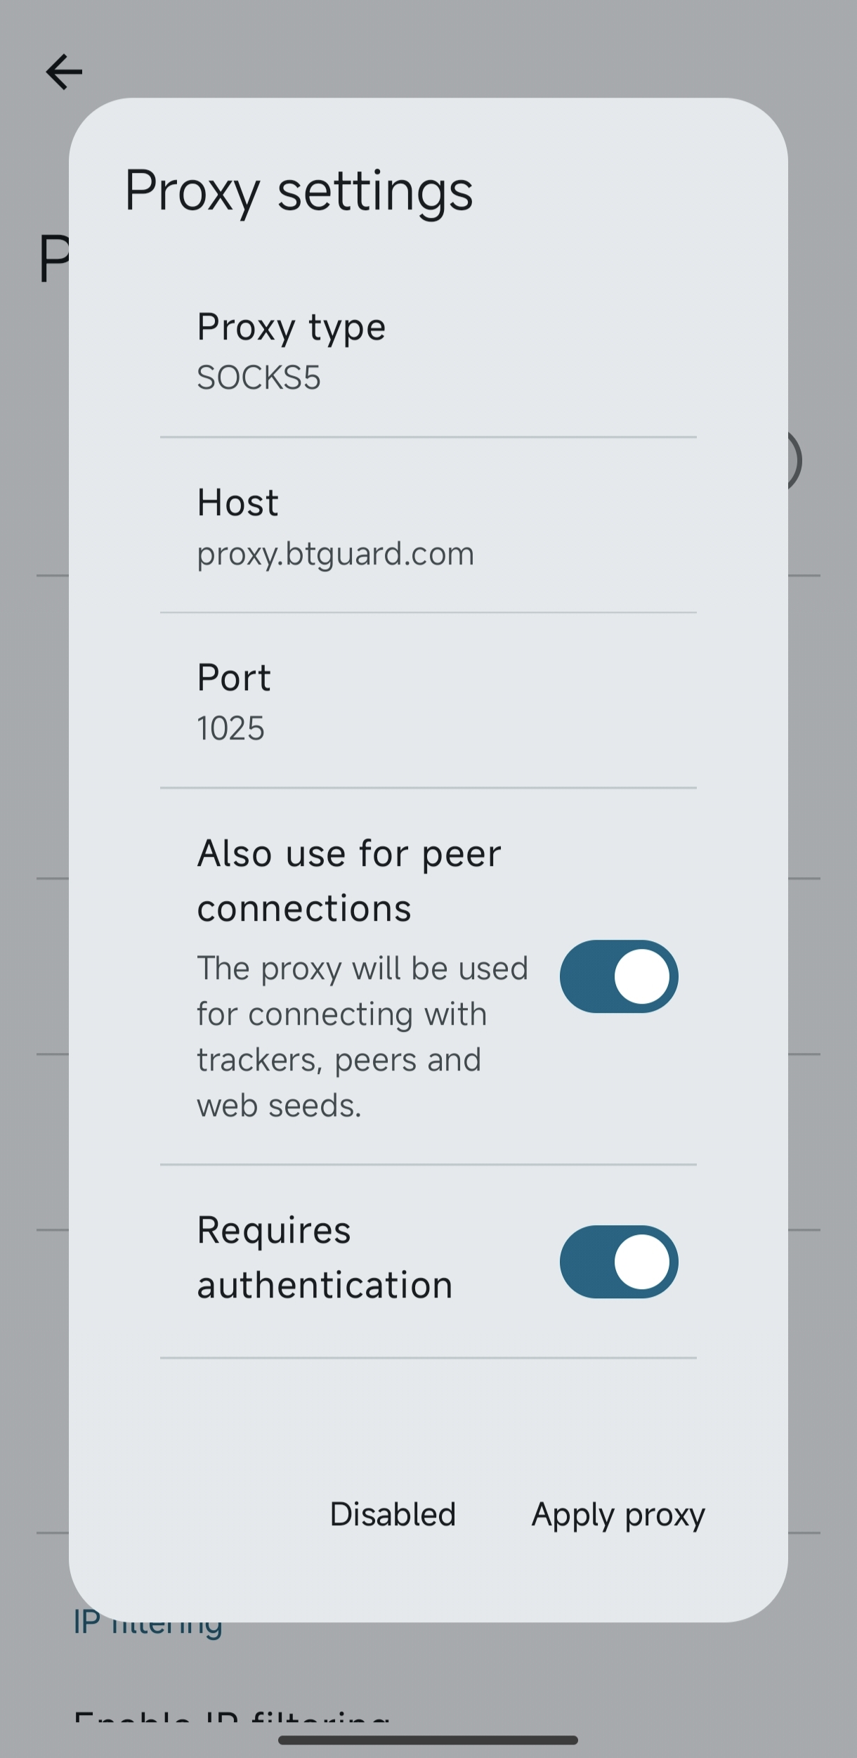Tap the 'Also use for peer connections' label

coord(349,880)
